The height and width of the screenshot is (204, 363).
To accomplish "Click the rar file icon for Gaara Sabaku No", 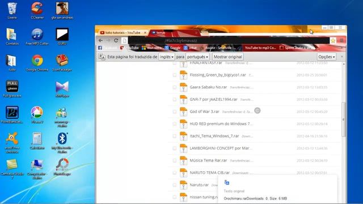I will (183, 87).
